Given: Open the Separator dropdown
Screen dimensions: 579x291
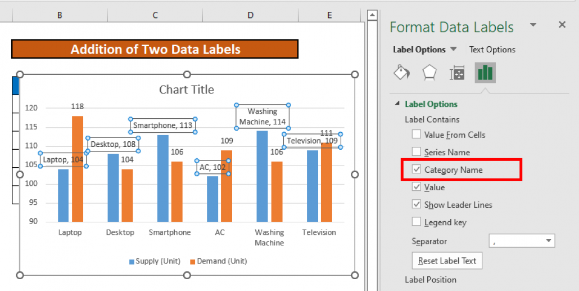Looking at the screenshot, I should click(x=548, y=241).
